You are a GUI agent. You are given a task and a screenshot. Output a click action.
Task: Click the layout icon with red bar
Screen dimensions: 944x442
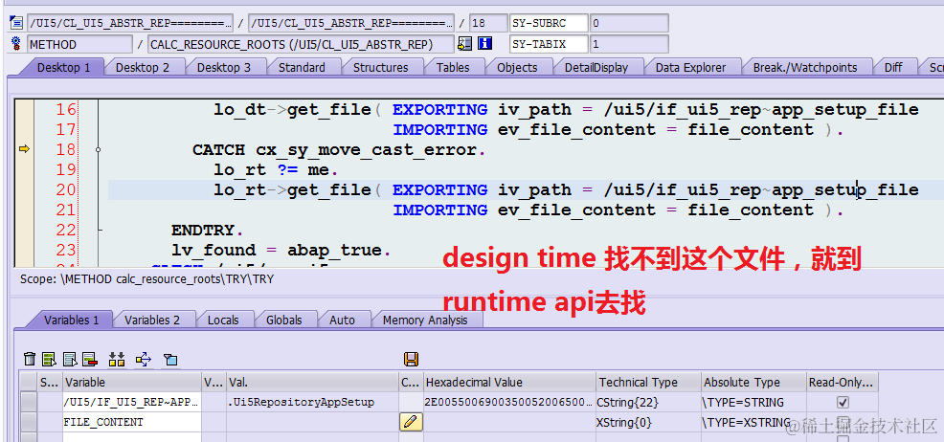click(x=90, y=360)
